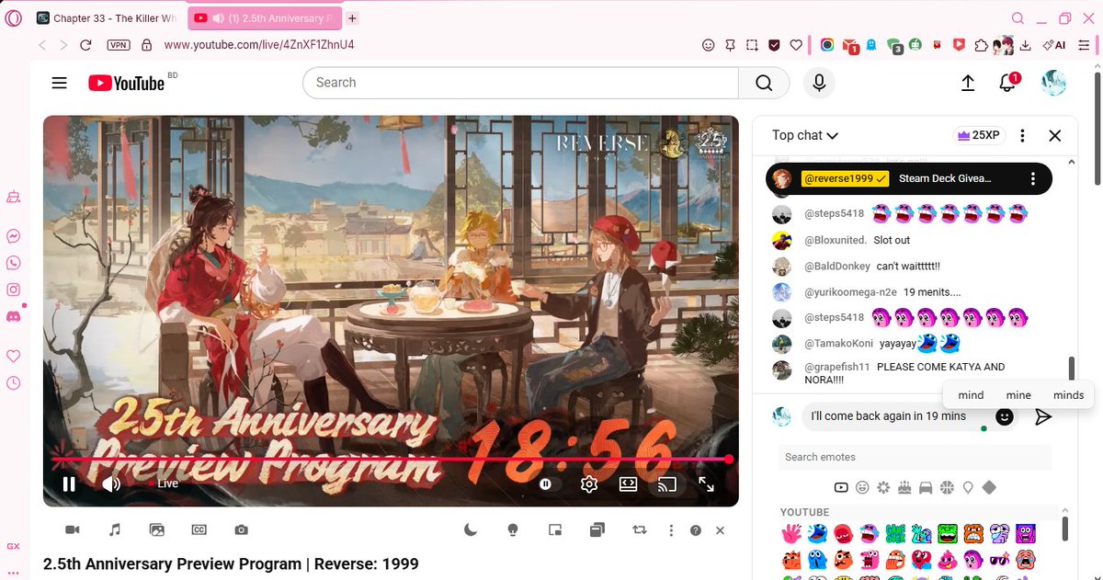Select the car travel emoji category
This screenshot has height=580, width=1103.
tap(926, 487)
